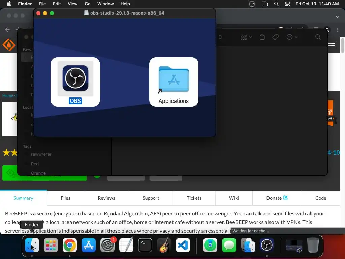Open the Window menu
Screen dimensions: 345x259
pyautogui.click(x=105, y=4)
